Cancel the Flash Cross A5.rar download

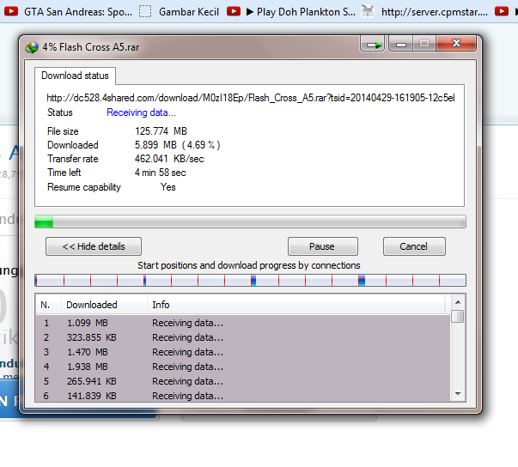click(x=414, y=246)
